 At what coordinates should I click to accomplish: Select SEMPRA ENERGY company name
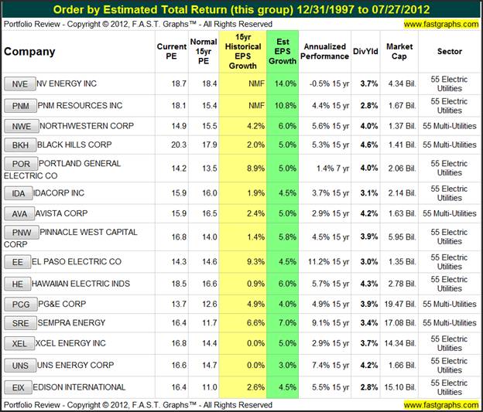[x=71, y=323]
